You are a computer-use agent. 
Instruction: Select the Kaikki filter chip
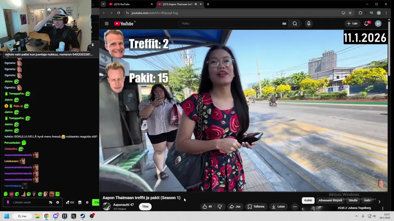308,200
